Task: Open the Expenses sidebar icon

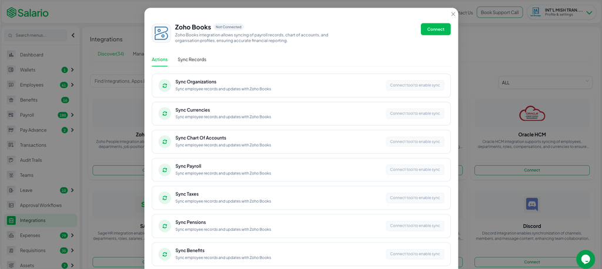Action: 11,236
